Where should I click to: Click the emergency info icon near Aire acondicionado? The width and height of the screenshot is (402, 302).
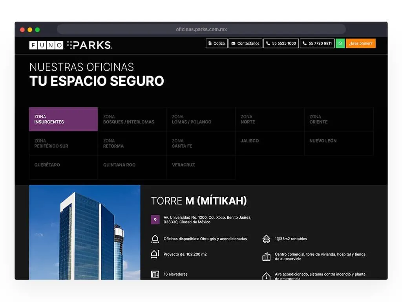point(266,276)
